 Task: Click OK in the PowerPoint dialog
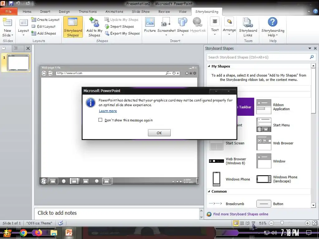pyautogui.click(x=159, y=133)
